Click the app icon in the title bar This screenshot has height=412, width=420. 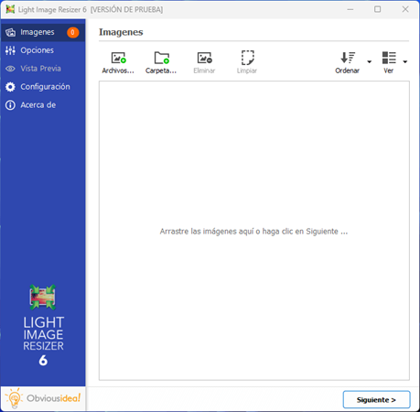pyautogui.click(x=10, y=9)
